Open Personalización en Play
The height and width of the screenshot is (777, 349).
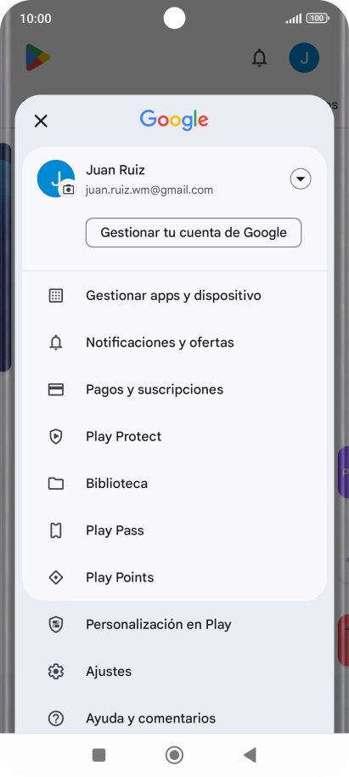click(174, 624)
